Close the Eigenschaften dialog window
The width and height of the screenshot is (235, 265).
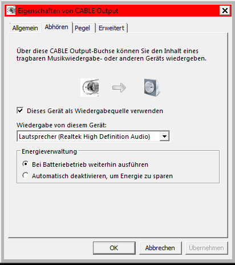click(225, 10)
